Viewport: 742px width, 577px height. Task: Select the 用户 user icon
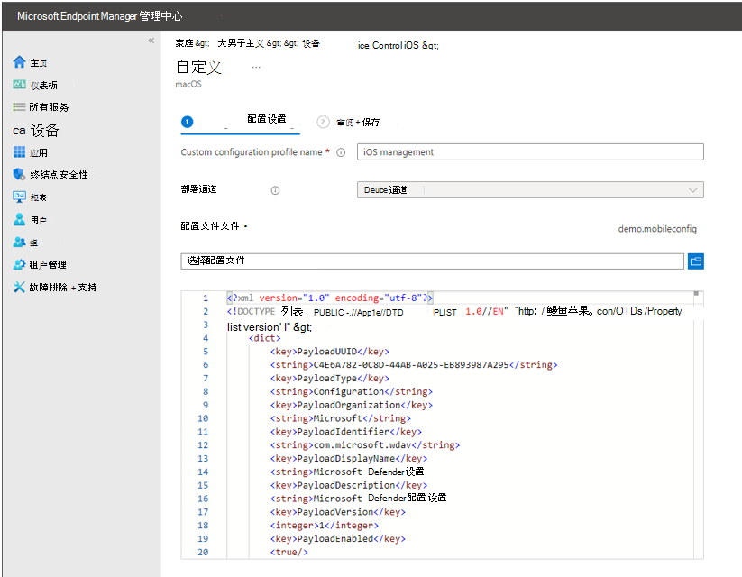pos(19,220)
